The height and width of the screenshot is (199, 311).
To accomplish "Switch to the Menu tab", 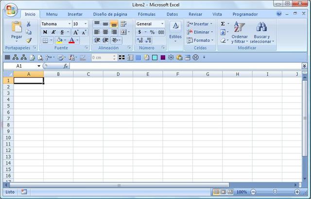I will tap(52, 14).
